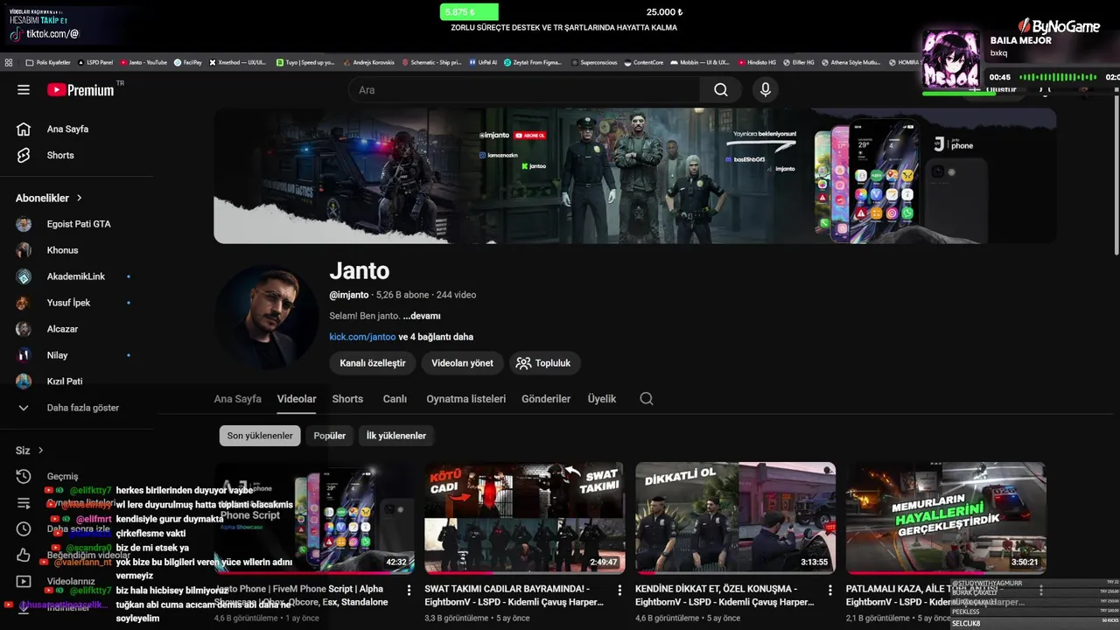1120x630 pixels.
Task: Expand the Siz section chevron
Action: pyautogui.click(x=40, y=451)
